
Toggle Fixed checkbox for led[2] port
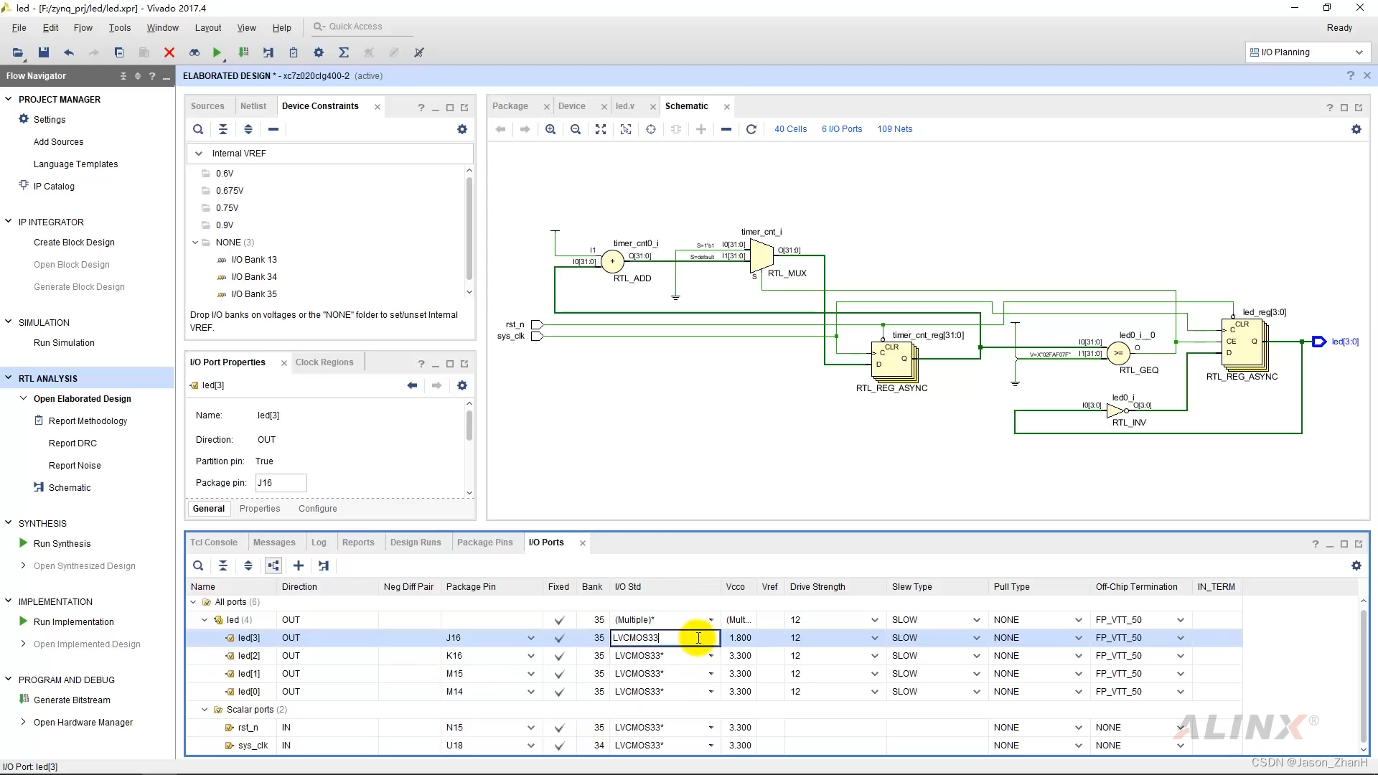(559, 656)
